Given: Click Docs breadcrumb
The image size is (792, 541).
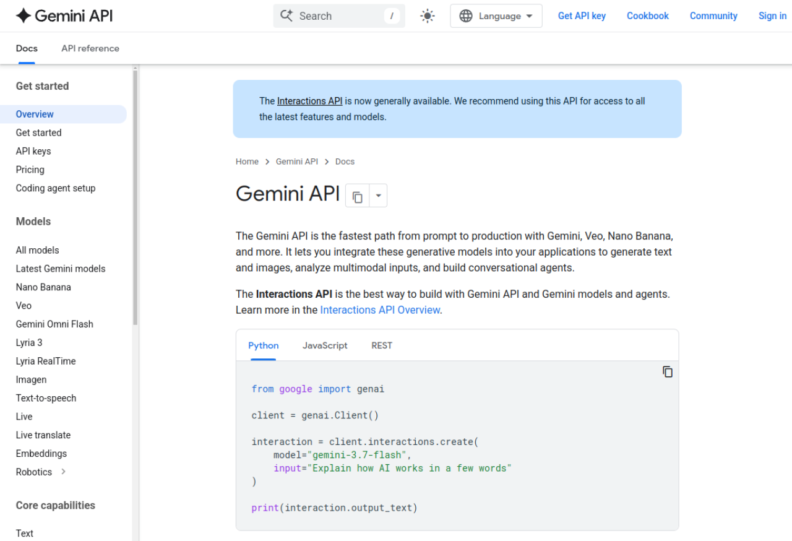Looking at the screenshot, I should point(345,162).
